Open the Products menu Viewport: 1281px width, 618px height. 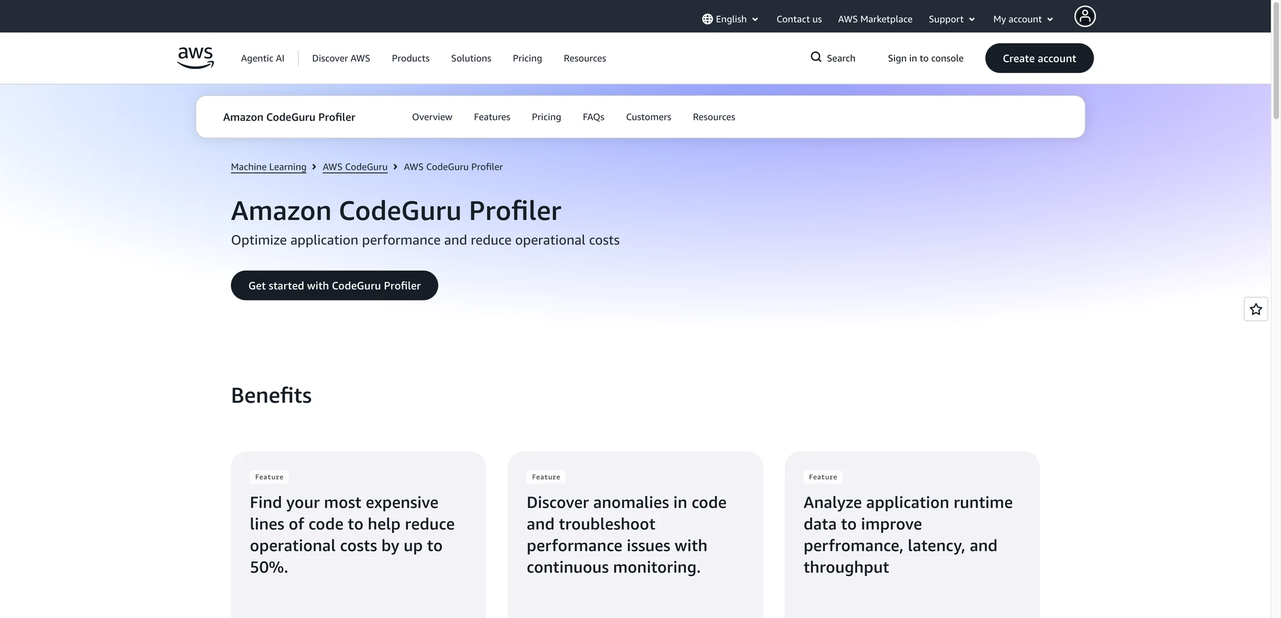(411, 58)
